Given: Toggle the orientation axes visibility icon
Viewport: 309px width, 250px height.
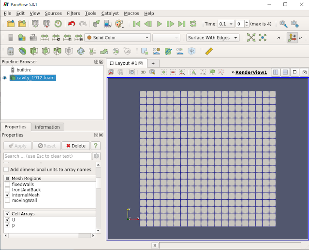Looking at the screenshot, I should pyautogui.click(x=292, y=38).
